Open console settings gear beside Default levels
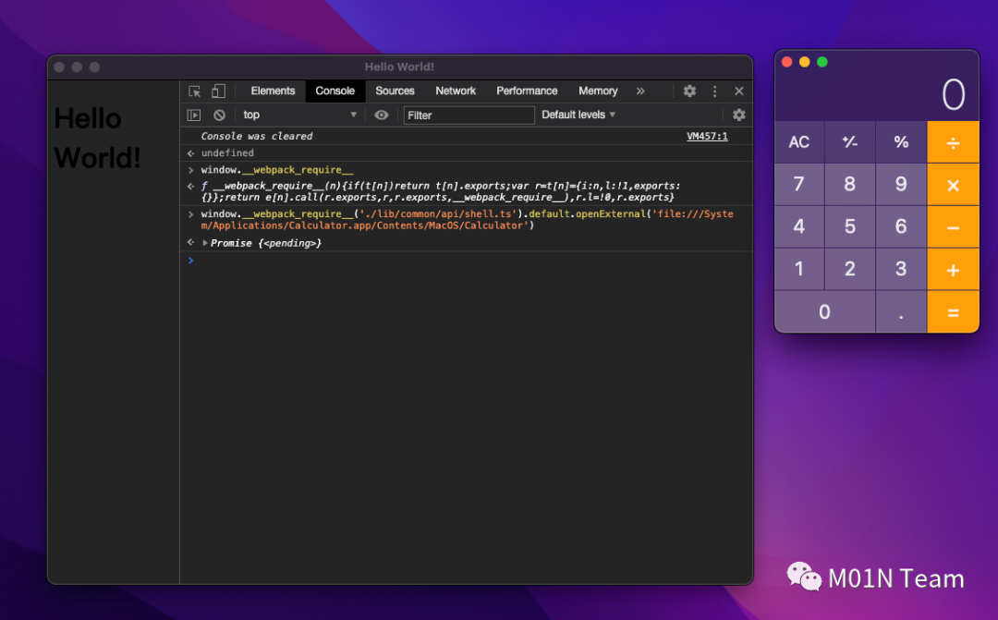The image size is (998, 620). click(739, 115)
